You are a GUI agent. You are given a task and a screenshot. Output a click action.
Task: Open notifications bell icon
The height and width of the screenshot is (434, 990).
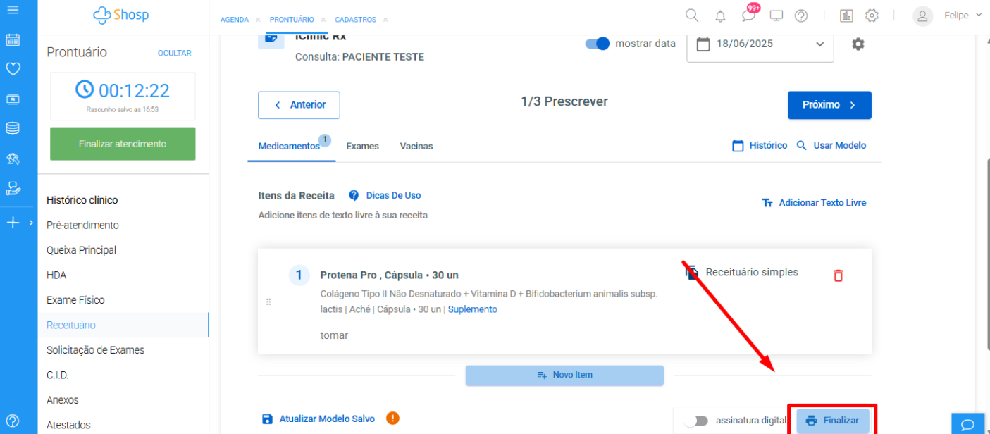(x=720, y=15)
